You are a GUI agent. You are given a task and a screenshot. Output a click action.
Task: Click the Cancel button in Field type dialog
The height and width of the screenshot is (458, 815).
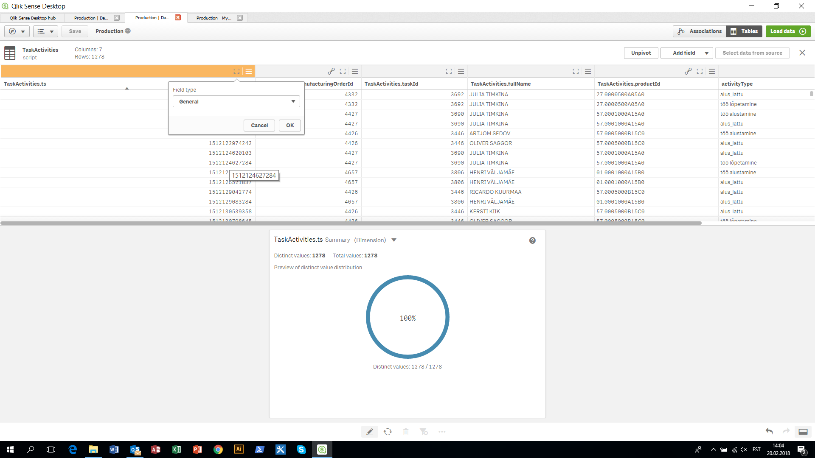(259, 125)
